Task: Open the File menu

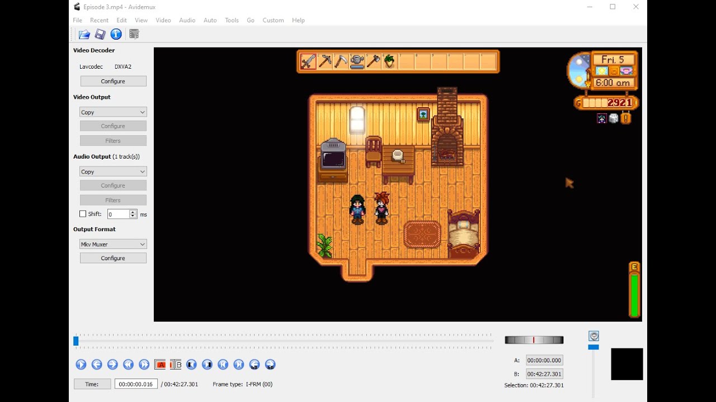Action: point(77,20)
